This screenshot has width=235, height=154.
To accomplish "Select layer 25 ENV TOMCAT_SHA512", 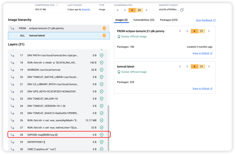I will (58, 113).
